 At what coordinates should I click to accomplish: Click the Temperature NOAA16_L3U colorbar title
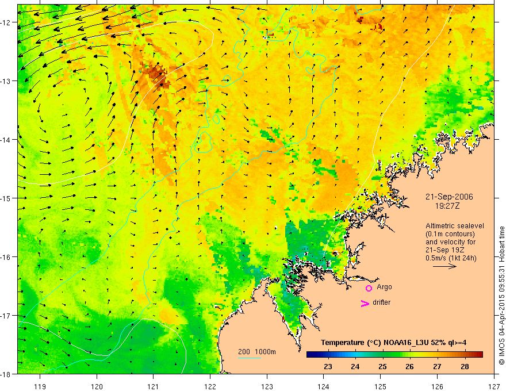[393, 343]
